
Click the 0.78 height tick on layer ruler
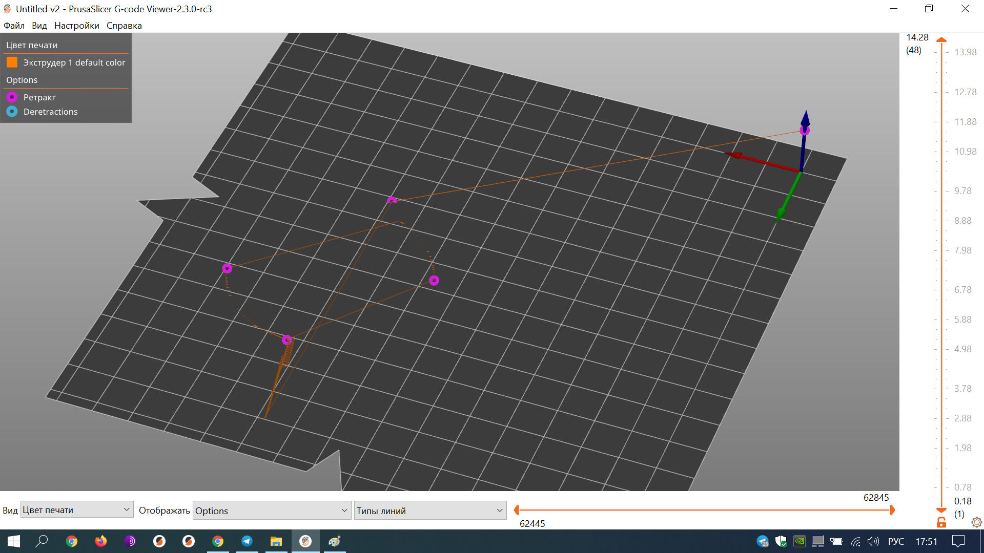pos(962,487)
